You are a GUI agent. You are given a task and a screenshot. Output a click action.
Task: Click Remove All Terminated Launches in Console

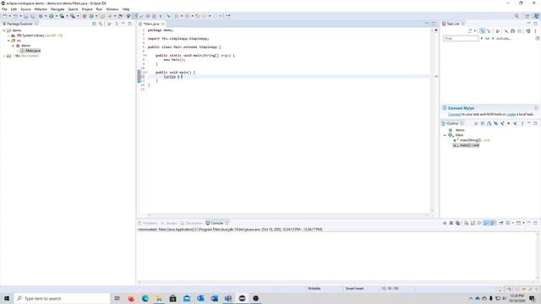coord(457,223)
